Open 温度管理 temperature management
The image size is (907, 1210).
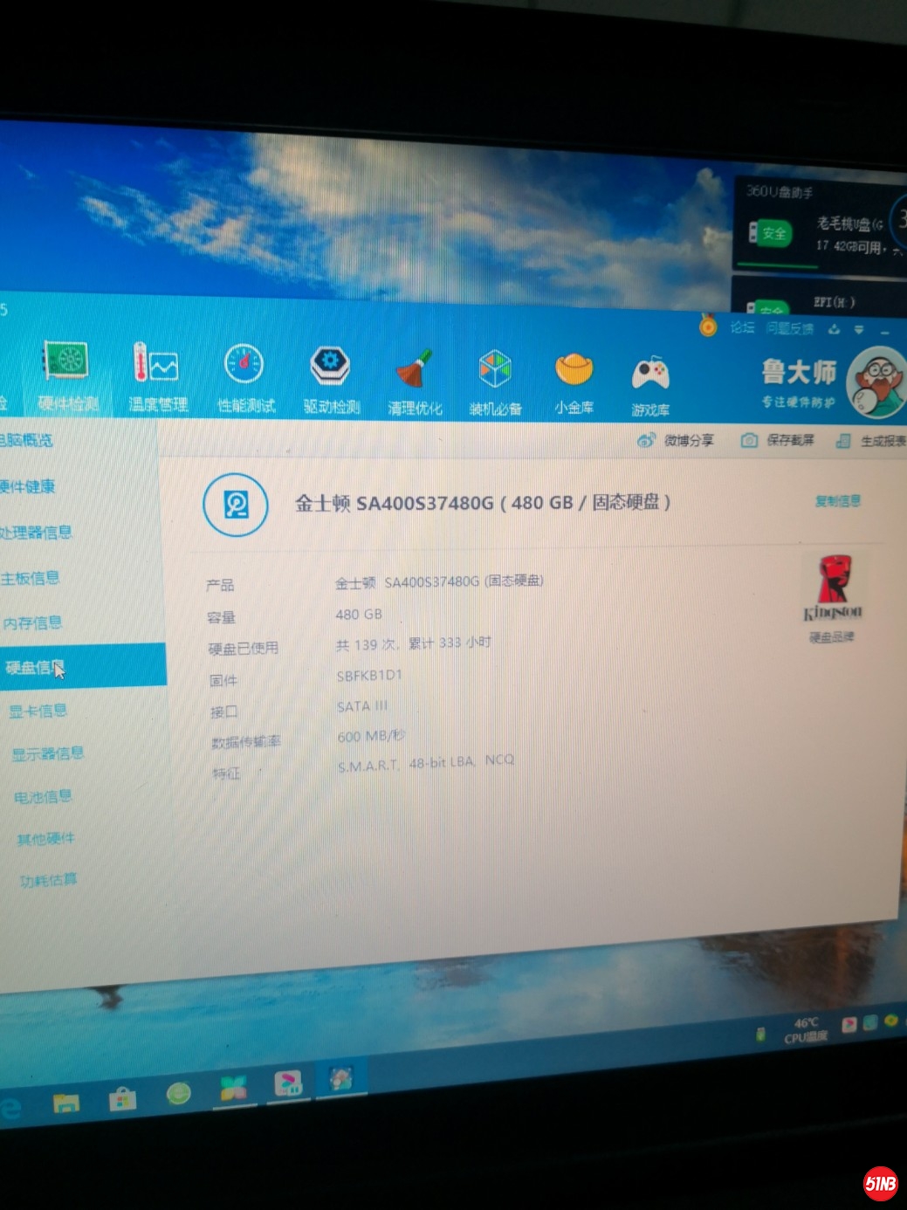click(157, 377)
